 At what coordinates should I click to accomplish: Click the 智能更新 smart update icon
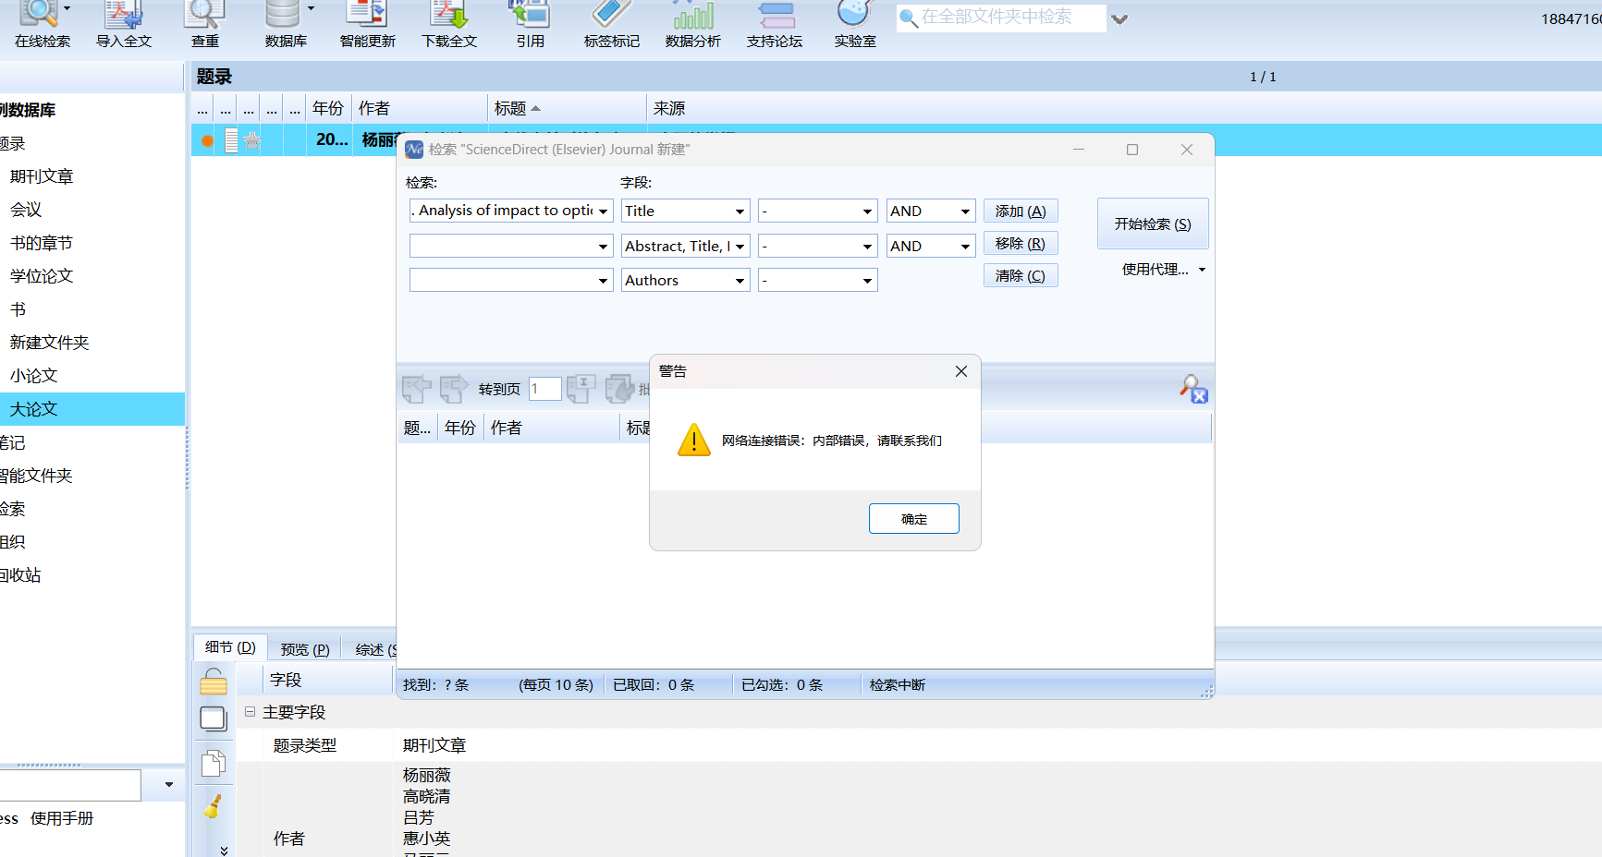click(367, 24)
